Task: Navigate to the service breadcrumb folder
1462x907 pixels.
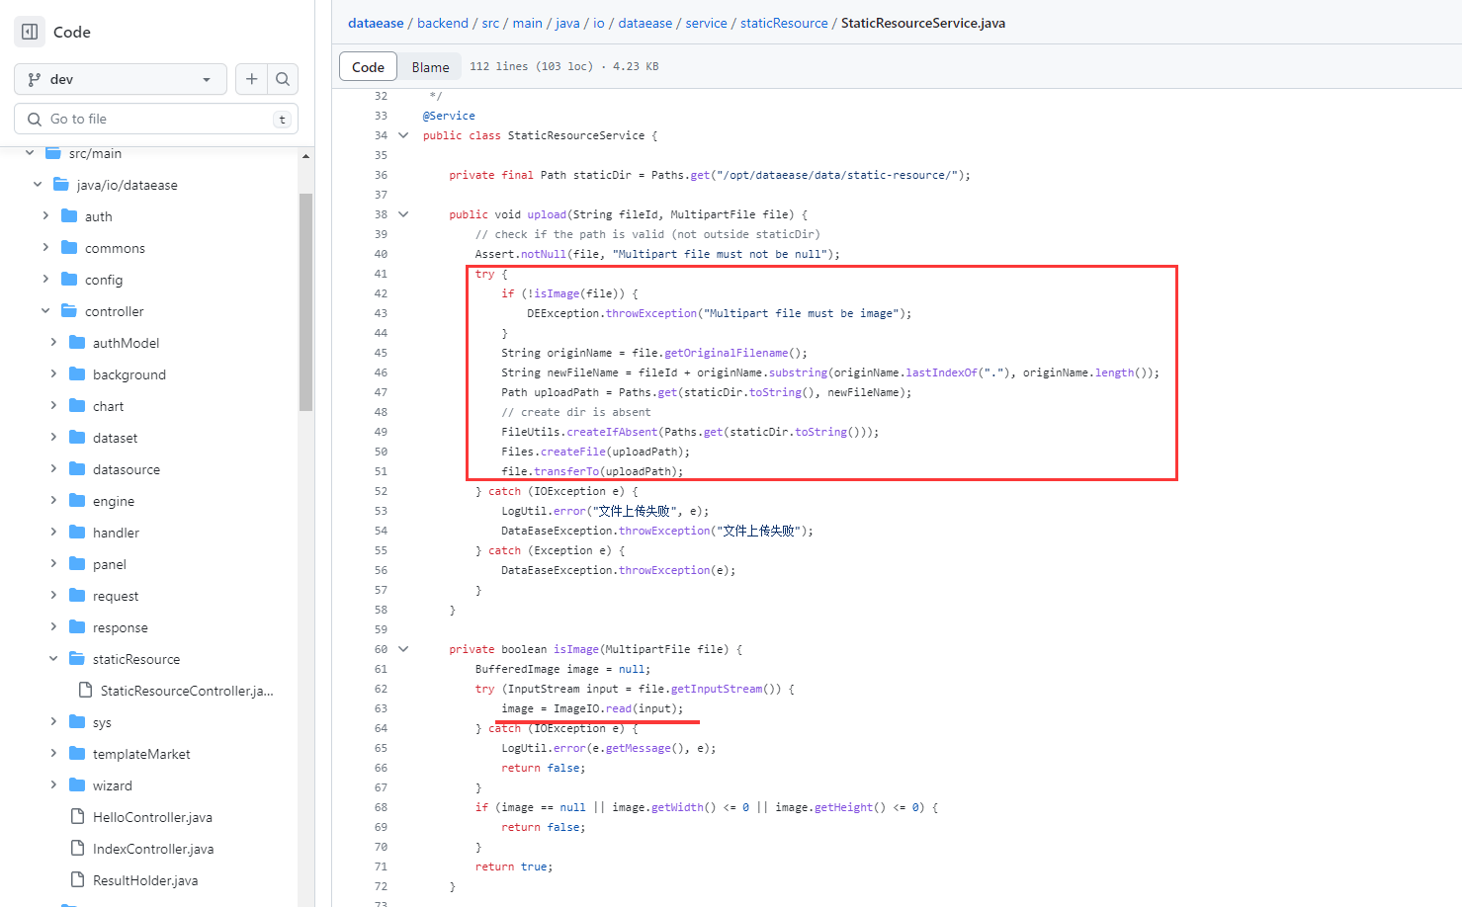Action: pos(706,23)
